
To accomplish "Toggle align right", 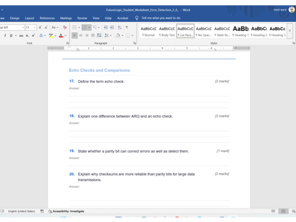I will tap(87, 36).
